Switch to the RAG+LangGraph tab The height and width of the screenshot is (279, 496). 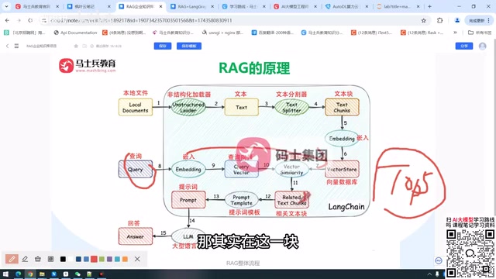pyautogui.click(x=192, y=6)
